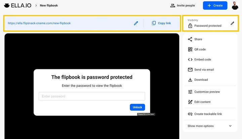242x139 pixels.
Task: Click the Copy link button
Action: [161, 23]
